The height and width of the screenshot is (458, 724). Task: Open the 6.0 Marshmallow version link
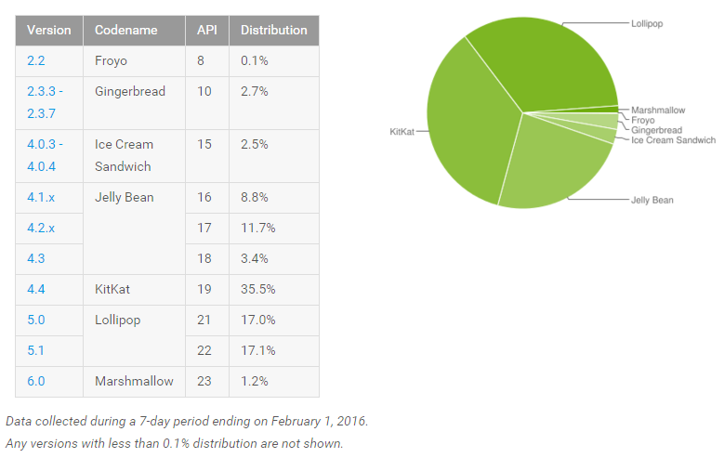35,381
